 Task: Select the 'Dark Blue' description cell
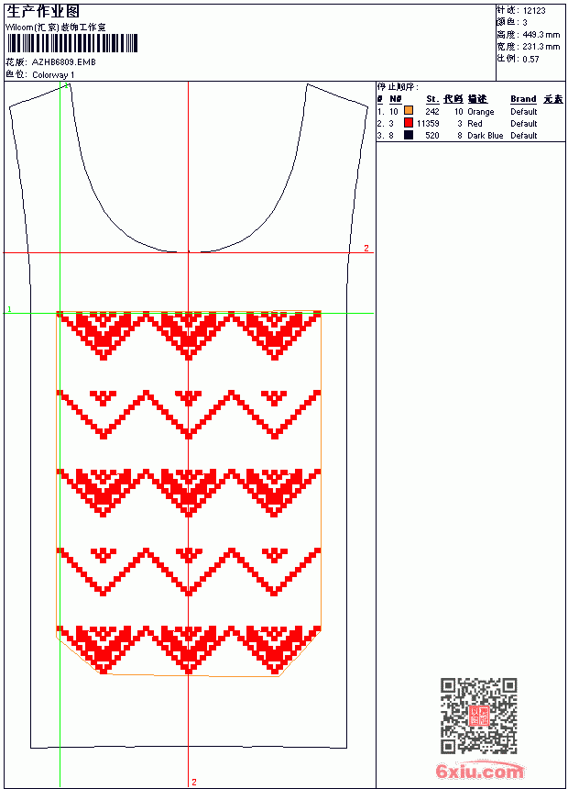pos(485,136)
